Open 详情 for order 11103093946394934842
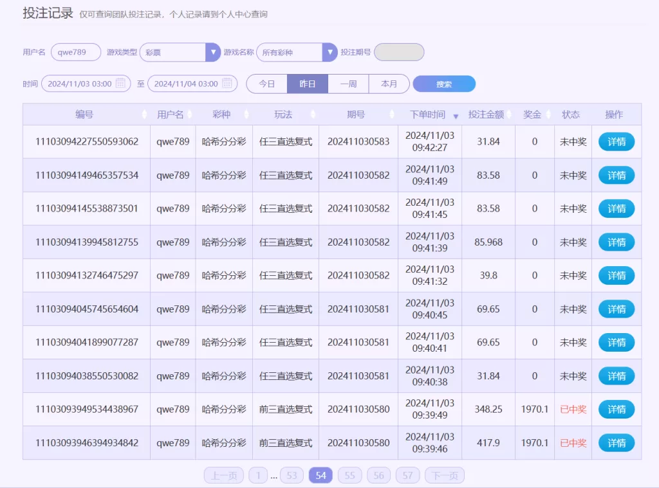659x488 pixels. pyautogui.click(x=616, y=443)
